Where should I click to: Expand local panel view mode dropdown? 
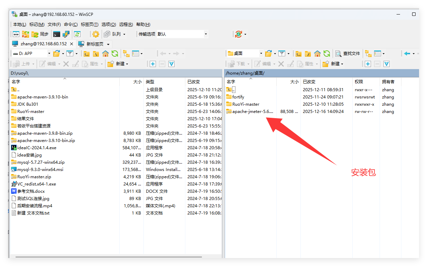click(141, 54)
